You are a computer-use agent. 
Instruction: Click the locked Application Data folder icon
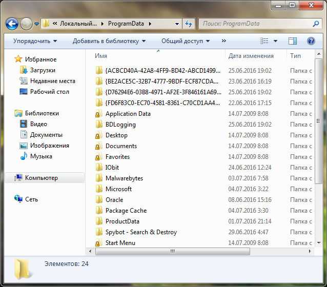[x=98, y=114]
